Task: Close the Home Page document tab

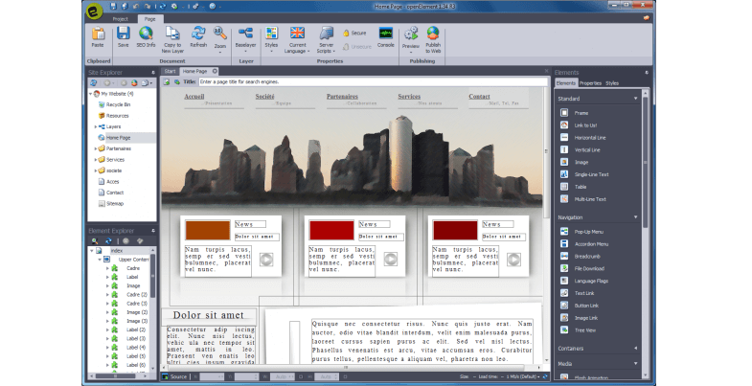Action: tap(215, 71)
